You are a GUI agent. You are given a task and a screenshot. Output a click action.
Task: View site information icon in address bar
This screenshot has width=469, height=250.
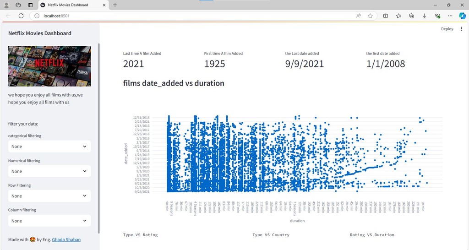point(37,16)
